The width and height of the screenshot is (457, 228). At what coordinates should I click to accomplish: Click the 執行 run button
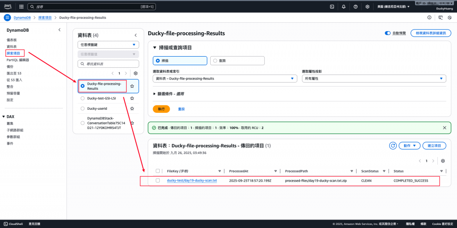point(161,109)
